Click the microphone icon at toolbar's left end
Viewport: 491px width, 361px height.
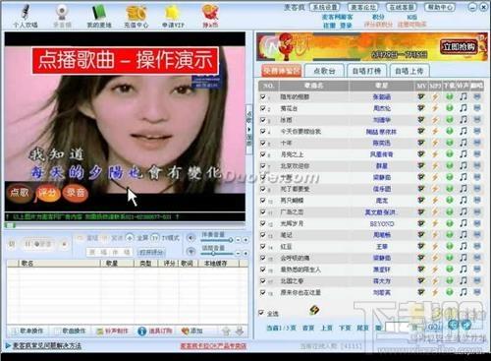(x=25, y=13)
